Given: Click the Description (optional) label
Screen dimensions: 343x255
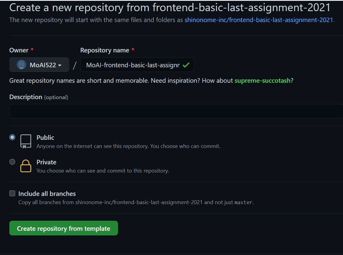Looking at the screenshot, I should [x=39, y=97].
